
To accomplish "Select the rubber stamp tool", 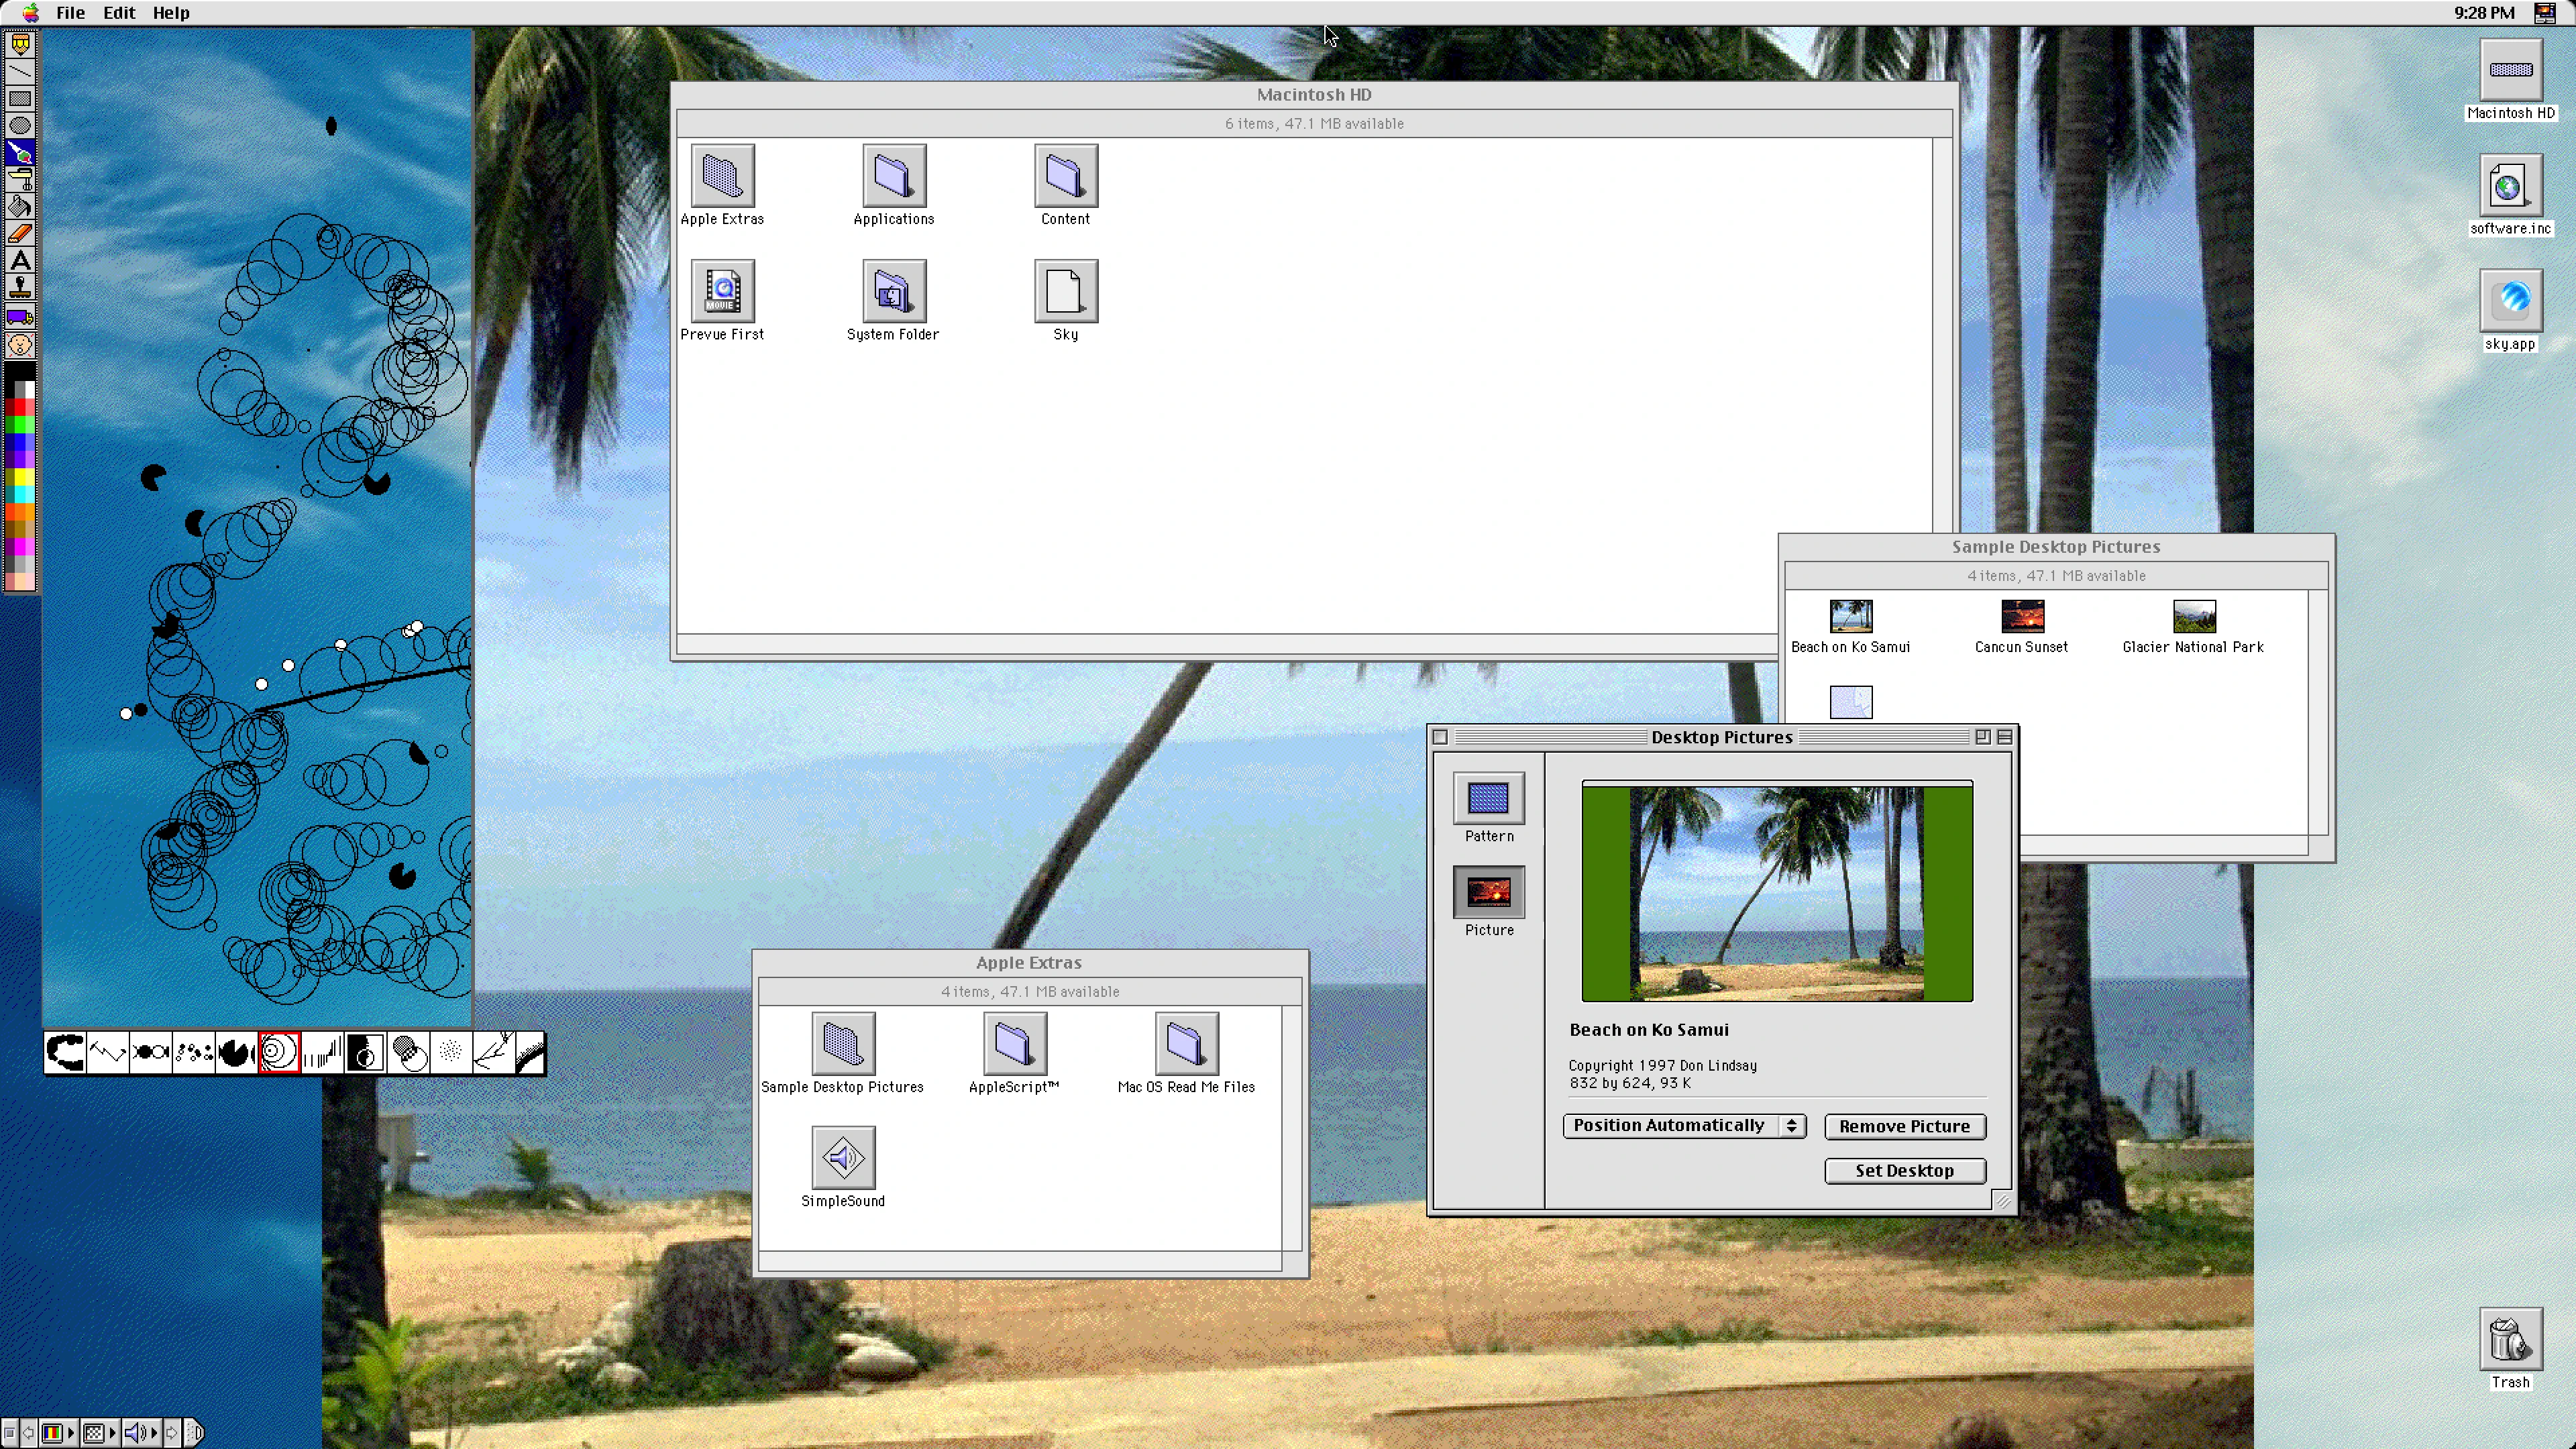I will pos(20,287).
